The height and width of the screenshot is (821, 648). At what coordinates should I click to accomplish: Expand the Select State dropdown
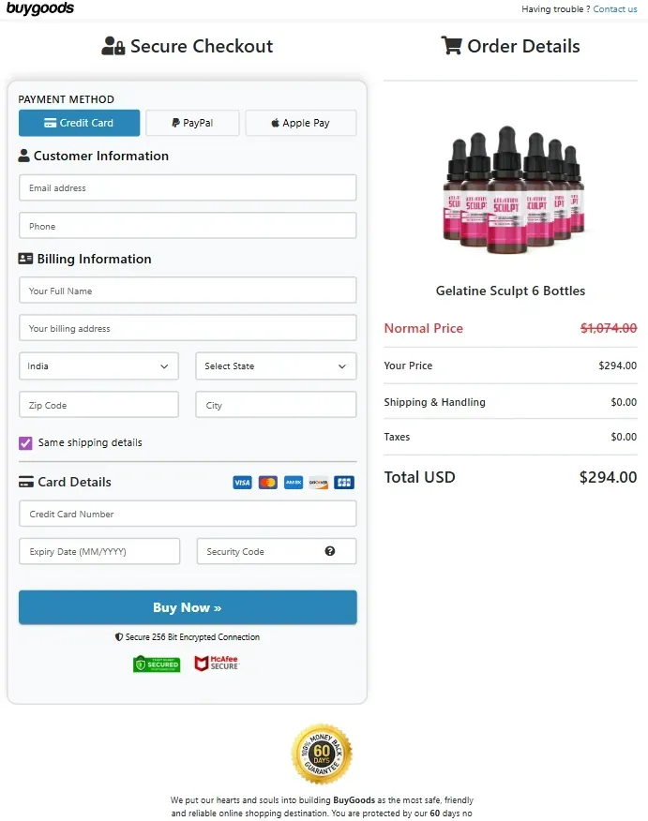(276, 366)
